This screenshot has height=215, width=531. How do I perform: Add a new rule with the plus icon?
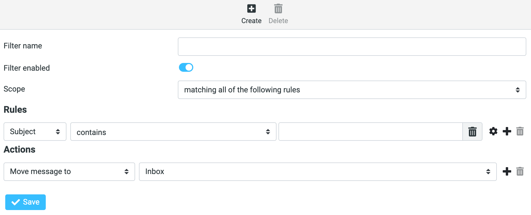pos(507,131)
